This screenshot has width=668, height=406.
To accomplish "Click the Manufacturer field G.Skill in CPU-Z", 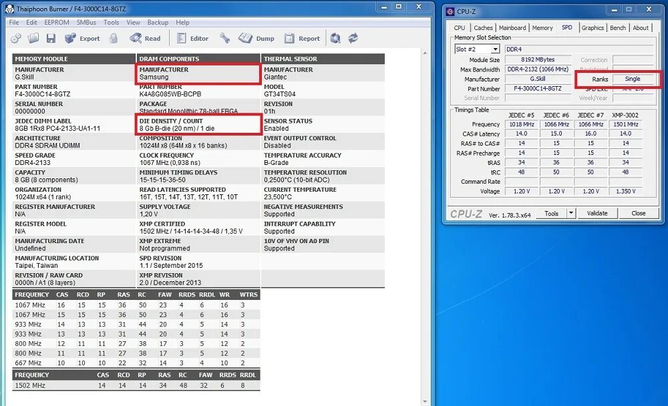I will click(538, 79).
